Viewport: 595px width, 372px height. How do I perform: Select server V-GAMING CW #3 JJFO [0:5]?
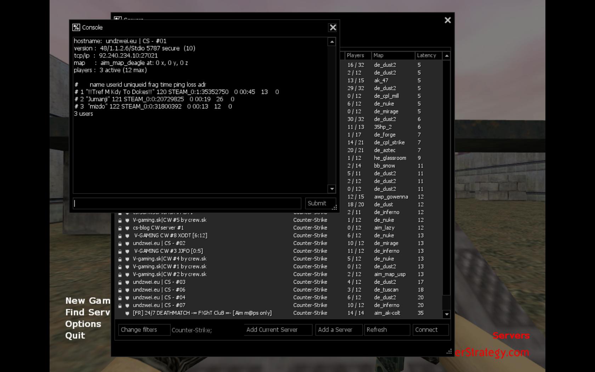click(279, 251)
